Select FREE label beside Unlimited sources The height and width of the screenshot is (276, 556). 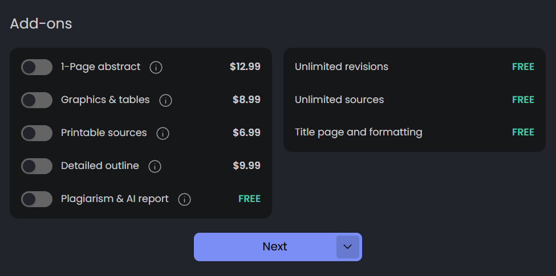pos(523,100)
